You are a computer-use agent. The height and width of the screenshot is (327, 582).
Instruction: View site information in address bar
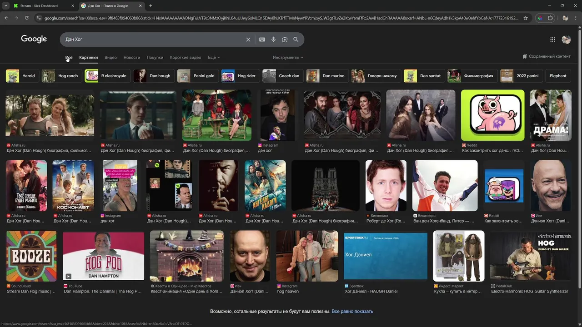pos(39,18)
